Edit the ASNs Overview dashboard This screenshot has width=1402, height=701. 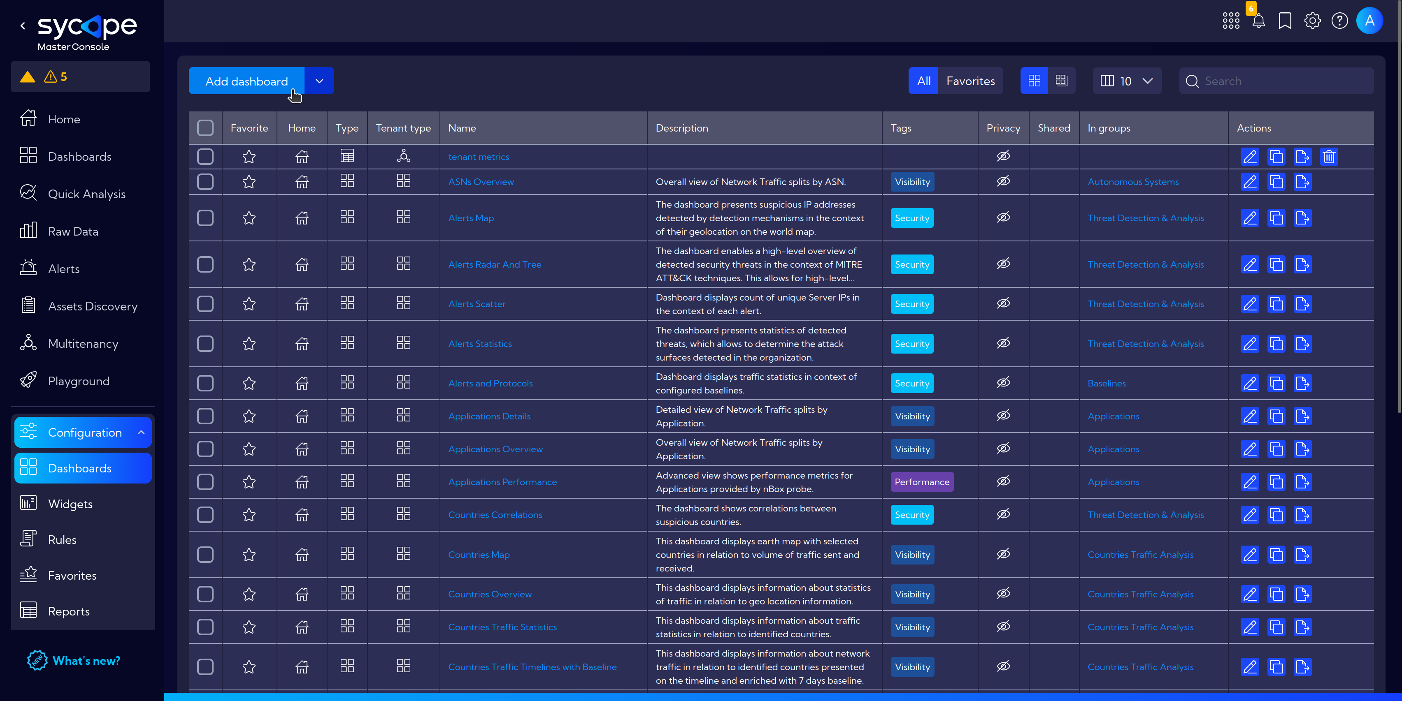[x=1250, y=182]
